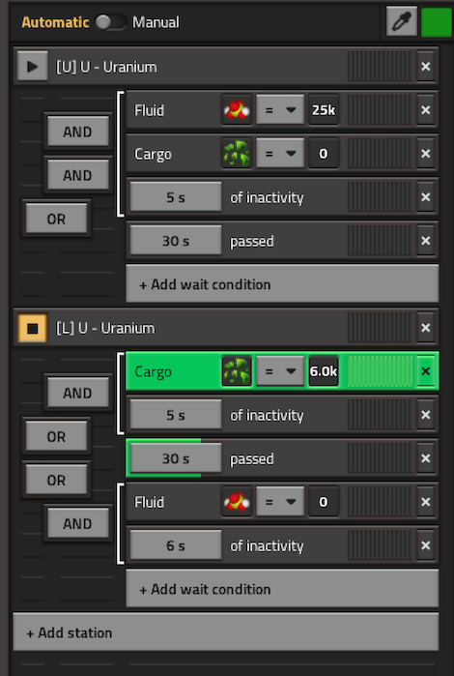Select uranium ore icon in Cargo = 0 condition
Screen dimensions: 454x676
point(237,154)
